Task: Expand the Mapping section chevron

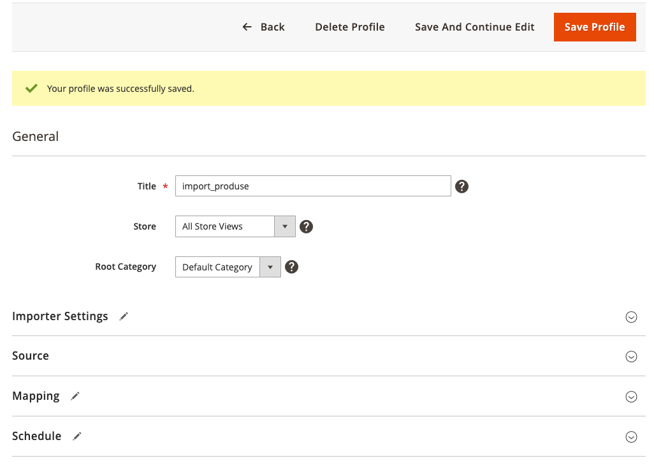Action: point(631,397)
